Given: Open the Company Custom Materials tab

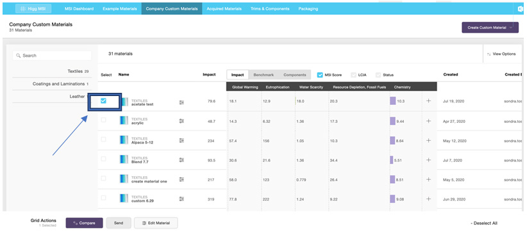Looking at the screenshot, I should coord(172,9).
